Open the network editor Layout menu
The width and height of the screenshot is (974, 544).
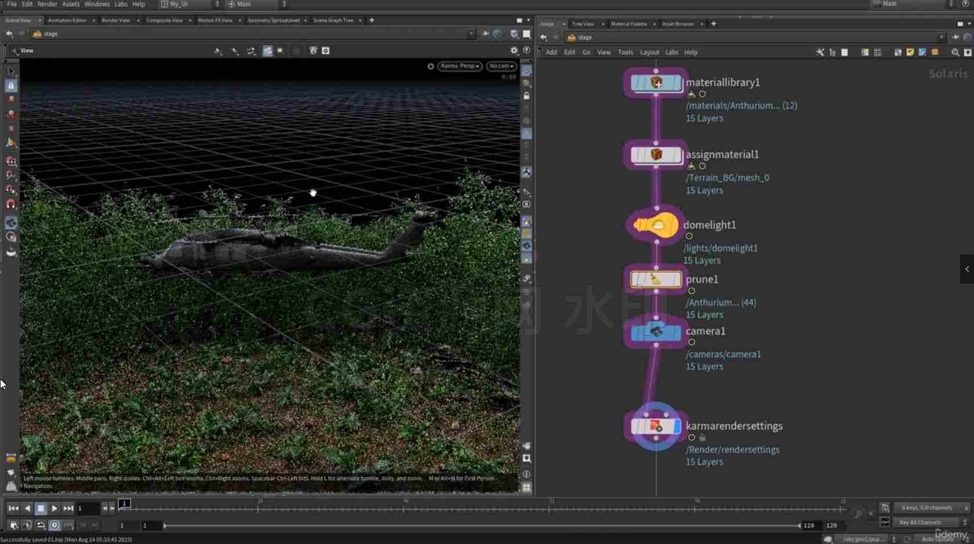tap(649, 52)
